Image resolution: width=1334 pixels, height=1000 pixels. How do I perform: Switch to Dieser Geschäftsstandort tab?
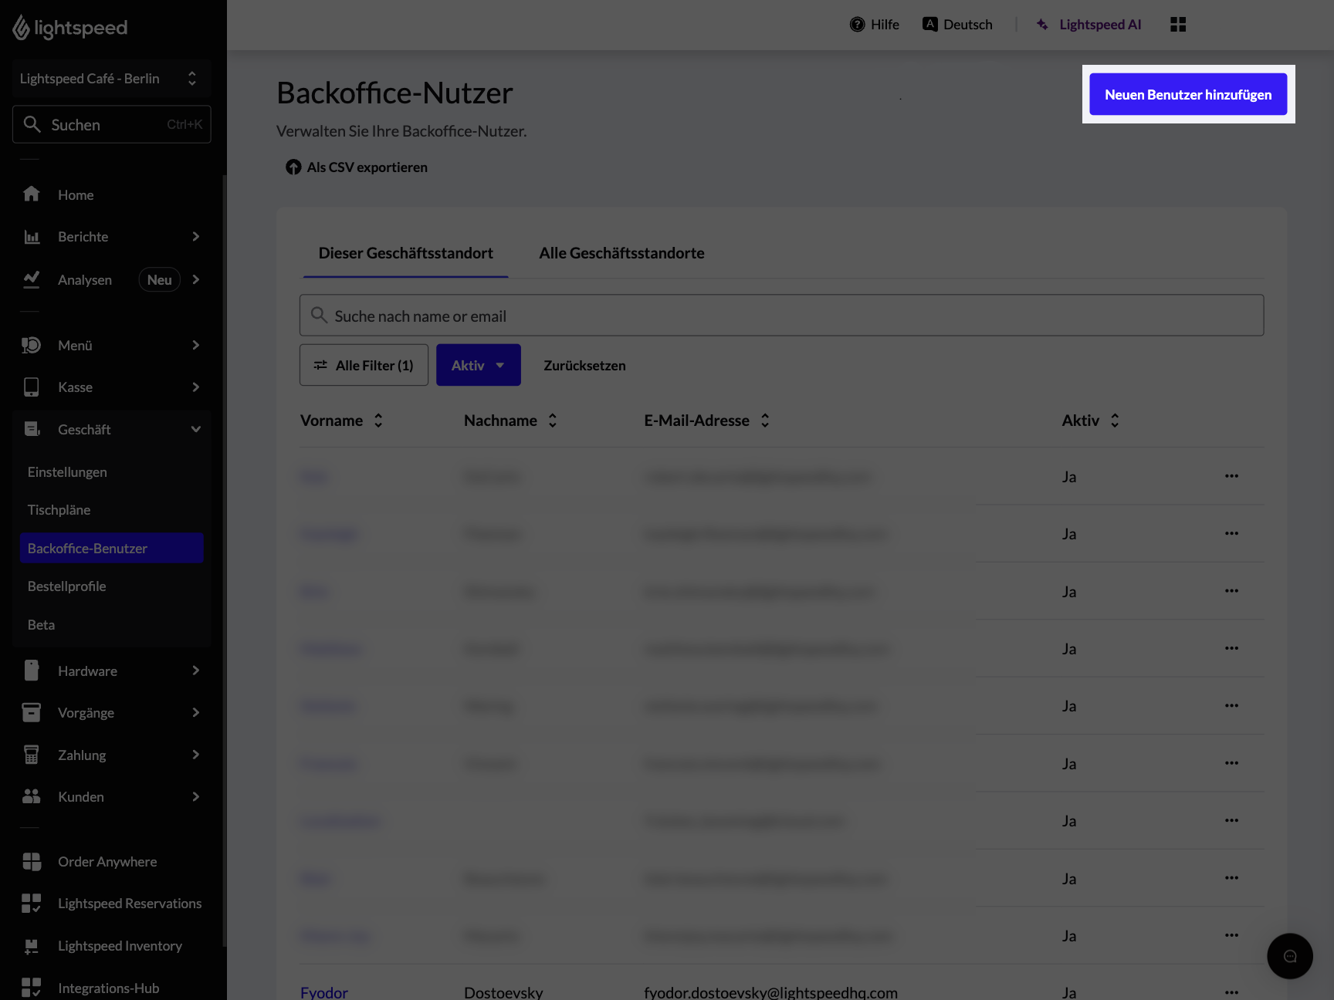coord(405,253)
